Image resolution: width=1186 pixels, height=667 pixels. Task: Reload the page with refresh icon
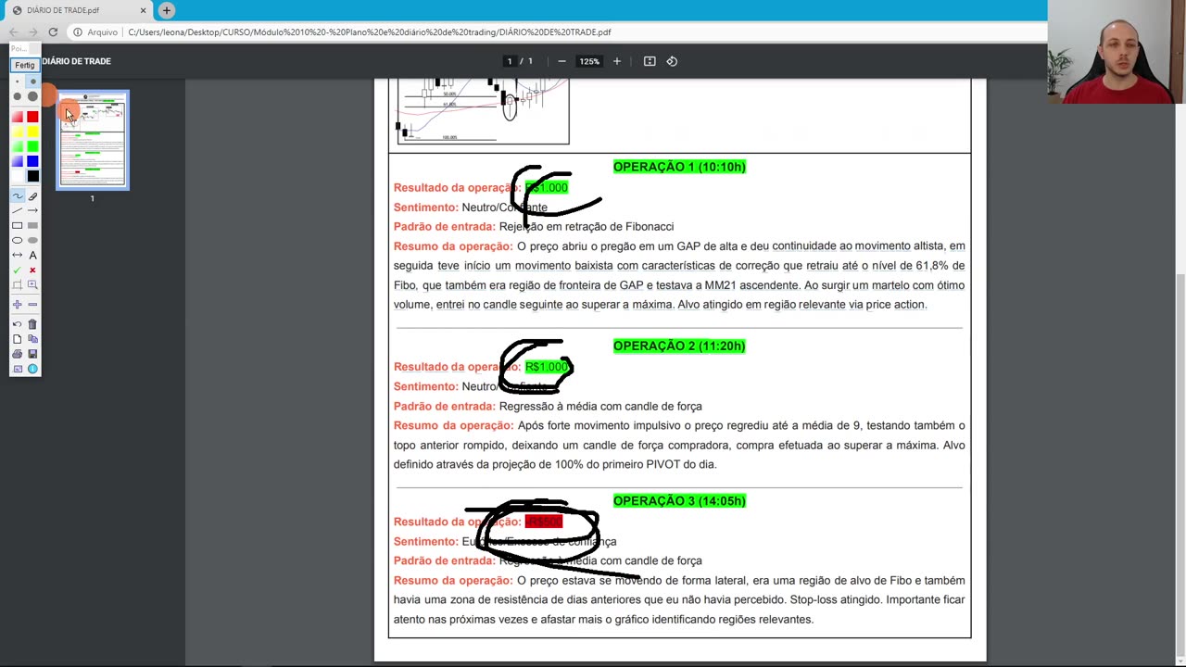pyautogui.click(x=53, y=32)
